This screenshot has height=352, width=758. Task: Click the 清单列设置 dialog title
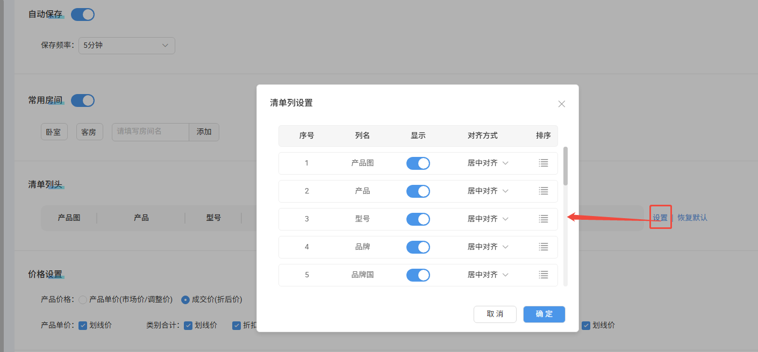tap(291, 103)
